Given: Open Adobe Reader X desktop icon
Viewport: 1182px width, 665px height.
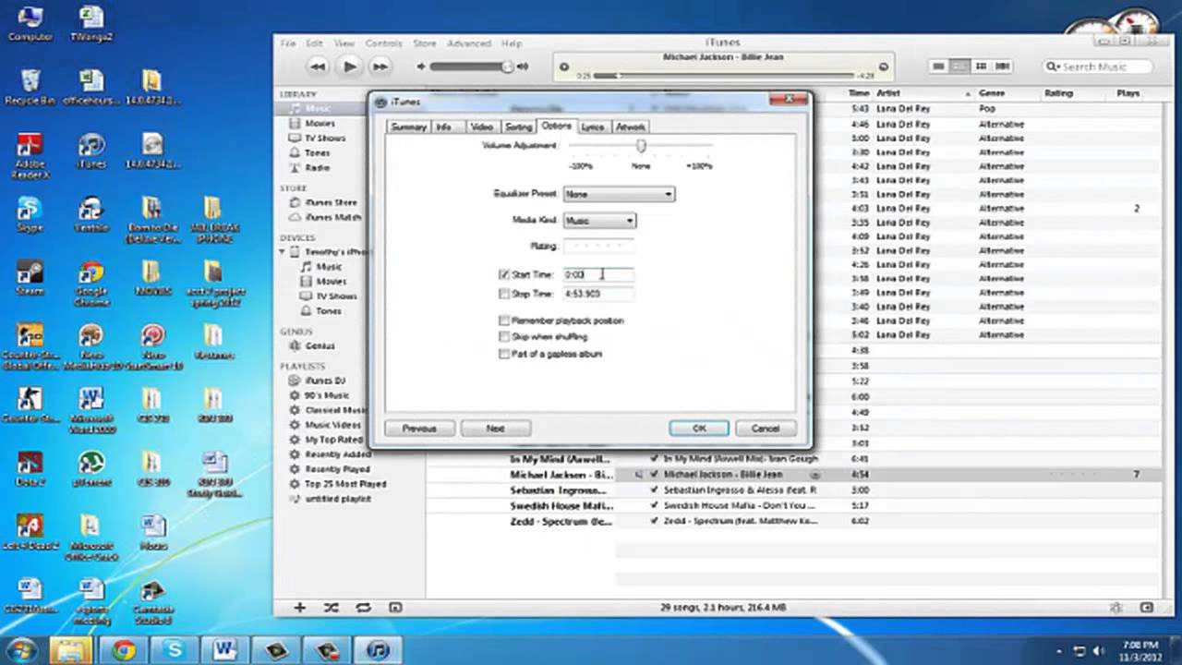Looking at the screenshot, I should (30, 155).
